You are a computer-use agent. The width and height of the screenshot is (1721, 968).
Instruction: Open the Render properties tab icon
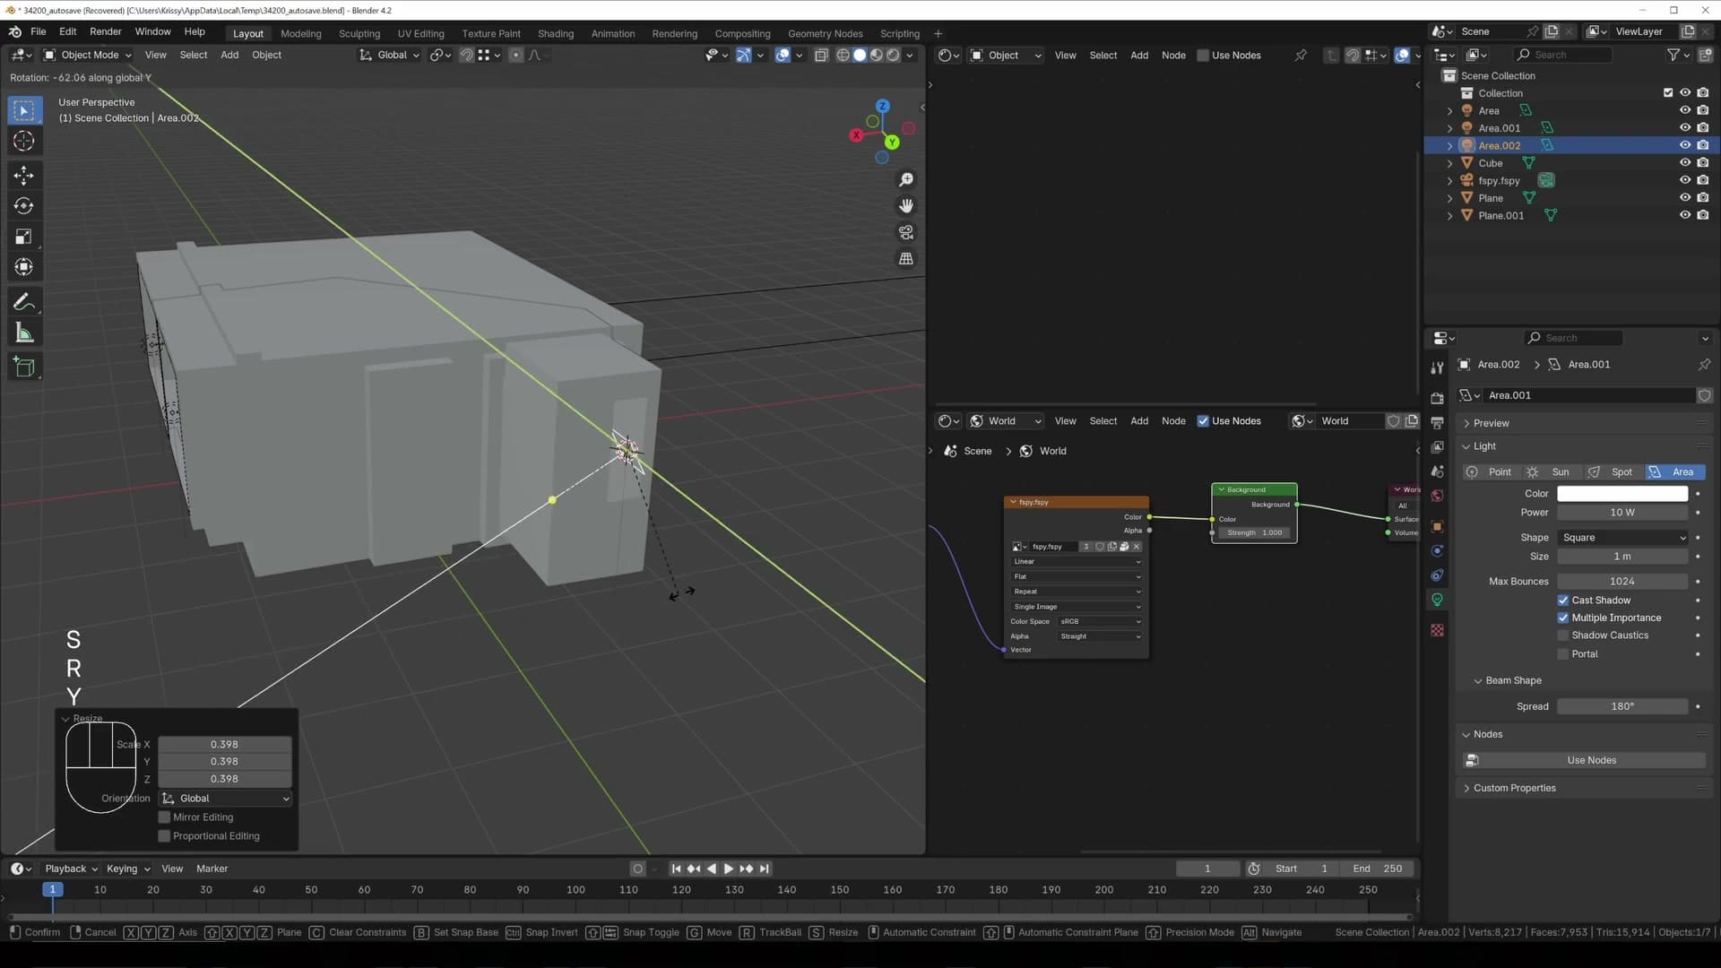1437,398
